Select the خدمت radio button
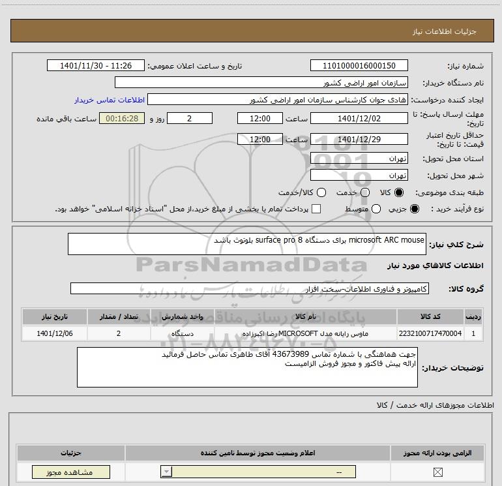The image size is (502, 486). [x=365, y=192]
